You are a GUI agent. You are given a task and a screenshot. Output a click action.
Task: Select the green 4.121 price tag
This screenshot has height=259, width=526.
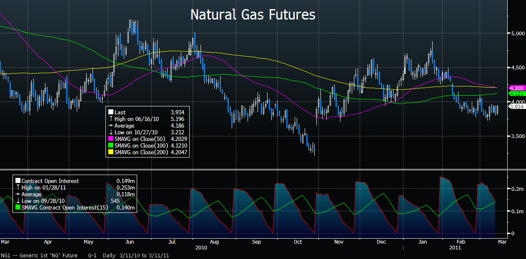tap(516, 94)
